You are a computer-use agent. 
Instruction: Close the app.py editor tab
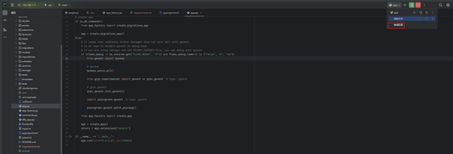point(201,13)
